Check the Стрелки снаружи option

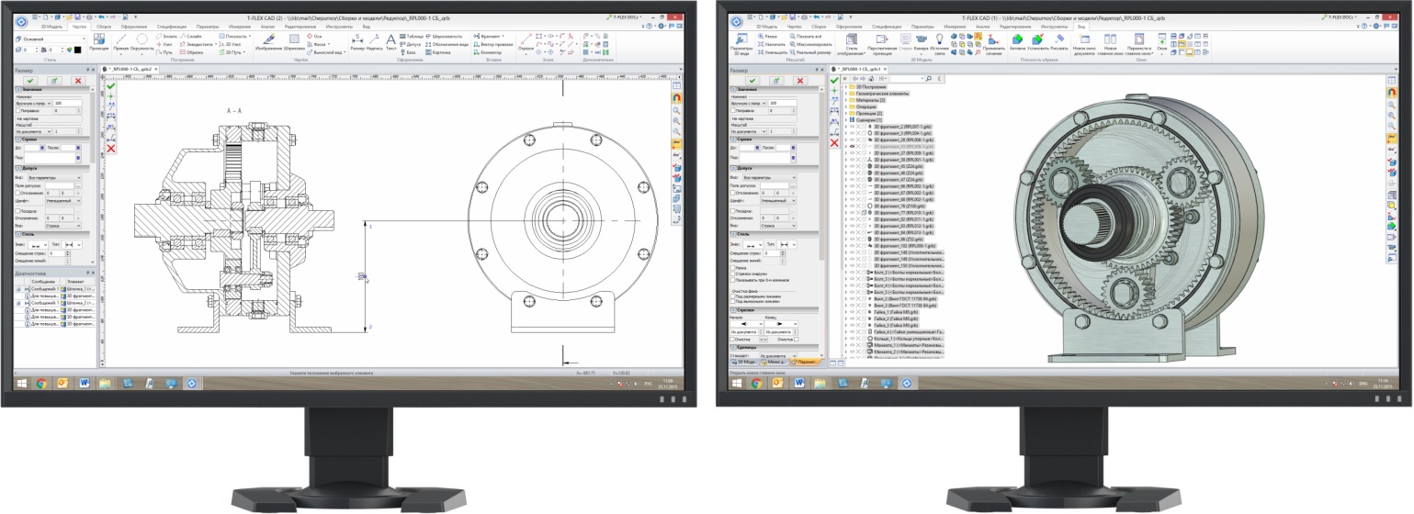click(732, 274)
